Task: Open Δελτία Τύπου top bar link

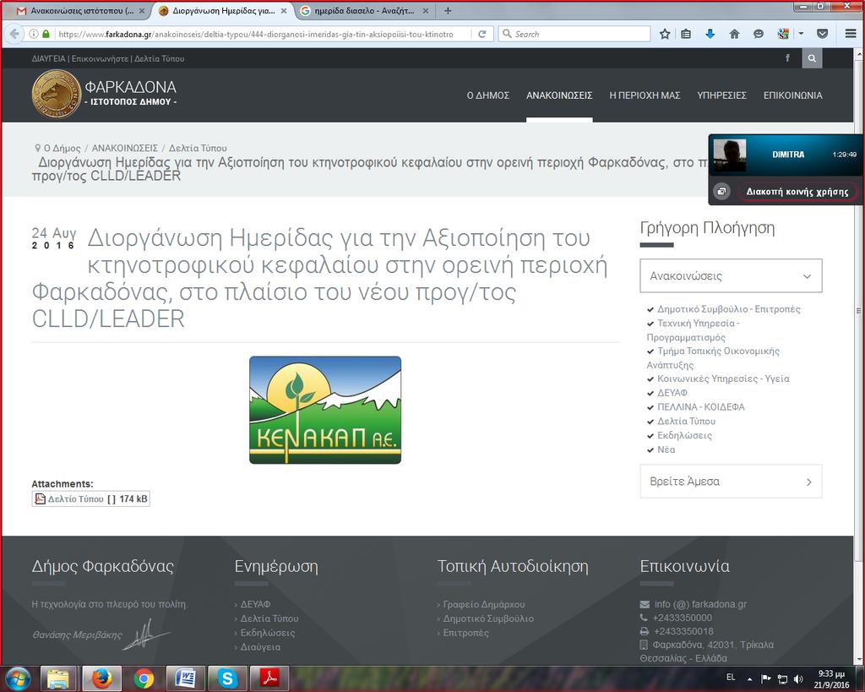Action: 160,58
